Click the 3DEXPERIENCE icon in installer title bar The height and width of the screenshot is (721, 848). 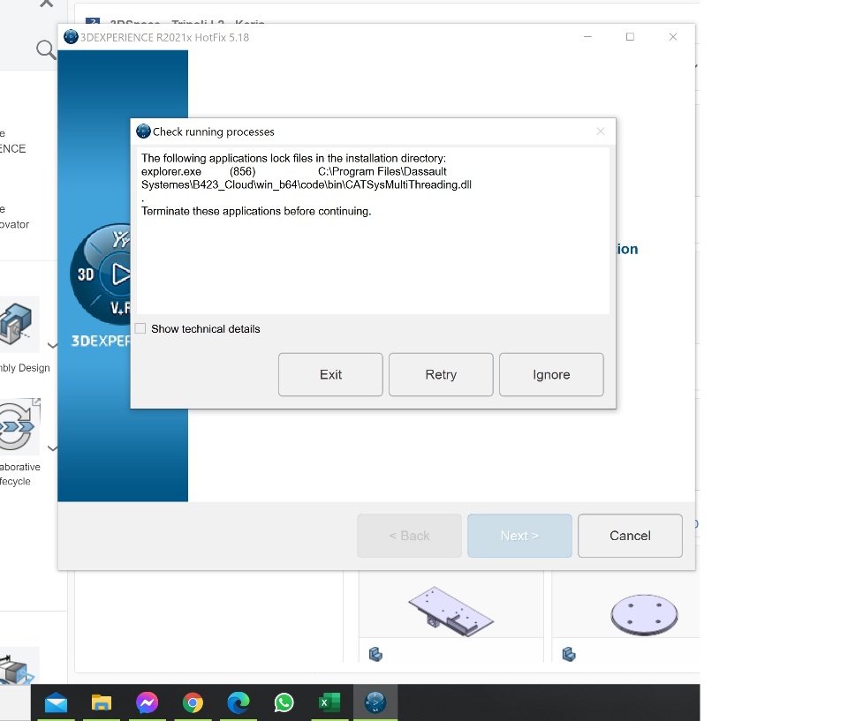point(71,37)
